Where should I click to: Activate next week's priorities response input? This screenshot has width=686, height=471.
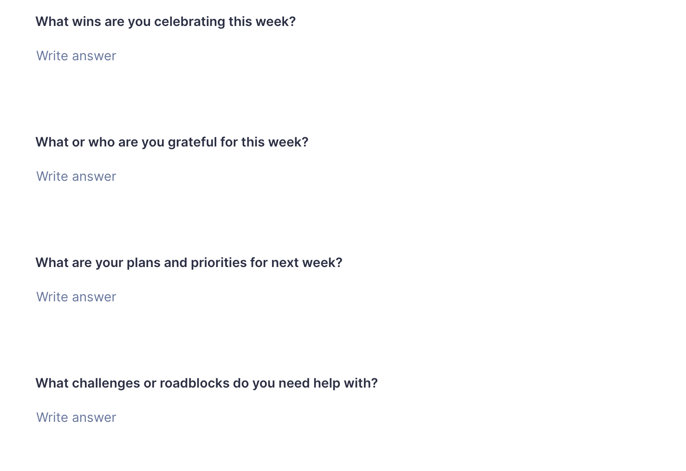[76, 297]
